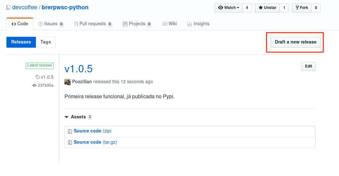Click the Pull requests counter badge 0
Screen dimensions: 339x176
coord(110,24)
